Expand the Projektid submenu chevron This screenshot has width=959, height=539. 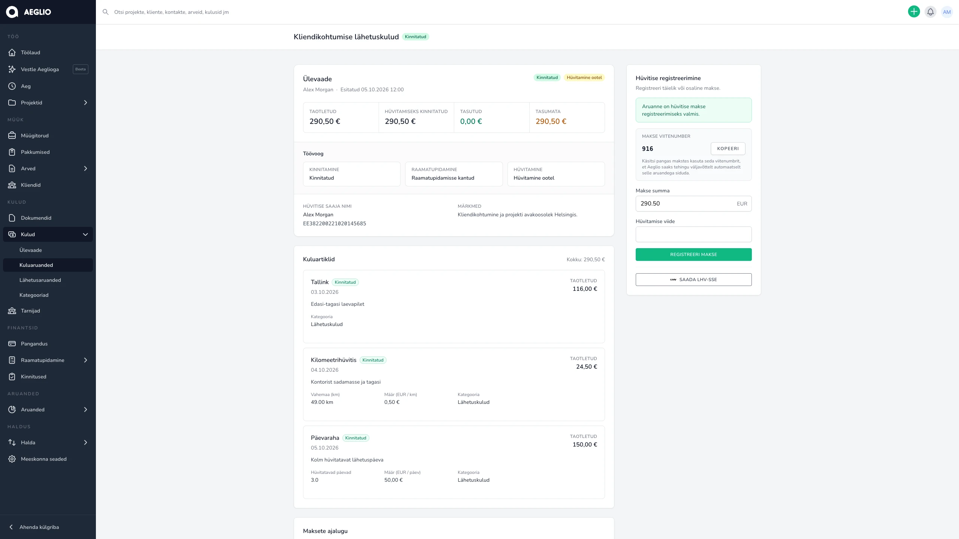[85, 103]
